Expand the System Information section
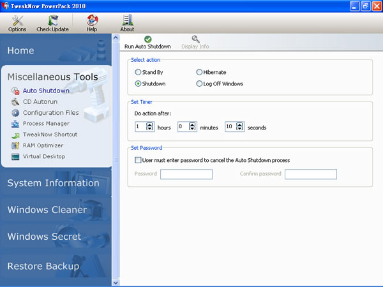This screenshot has width=383, height=287. (x=54, y=183)
